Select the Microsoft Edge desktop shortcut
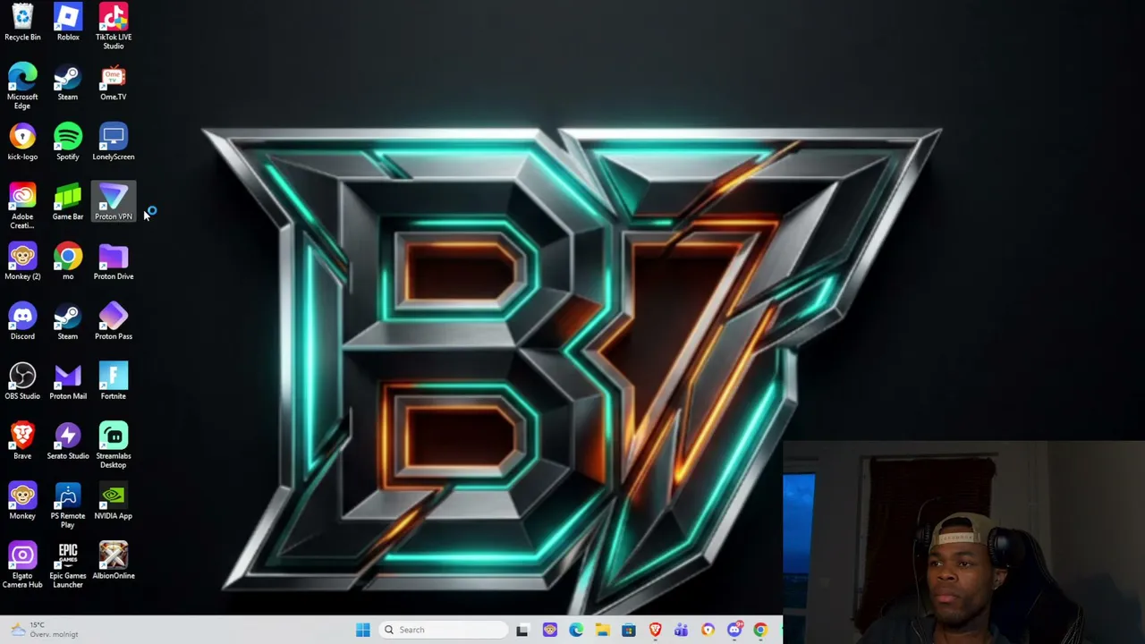 22,87
